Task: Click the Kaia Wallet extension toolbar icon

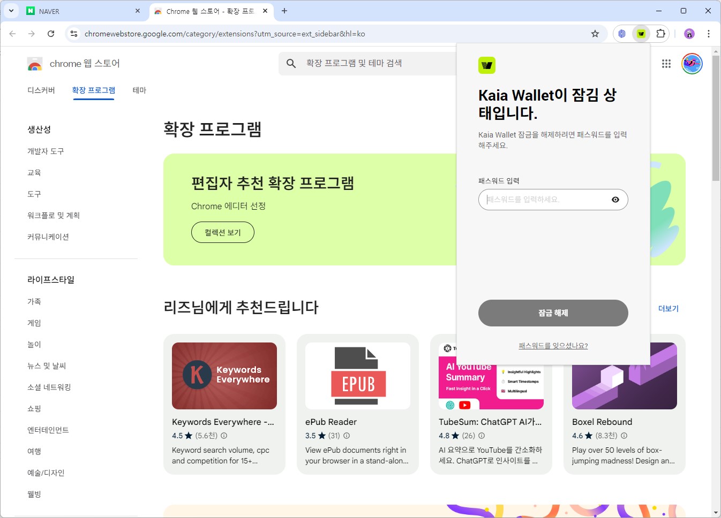Action: click(x=641, y=34)
